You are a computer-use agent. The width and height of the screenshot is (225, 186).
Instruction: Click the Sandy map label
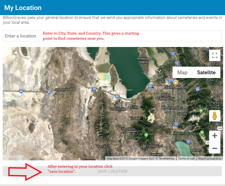pos(182,114)
